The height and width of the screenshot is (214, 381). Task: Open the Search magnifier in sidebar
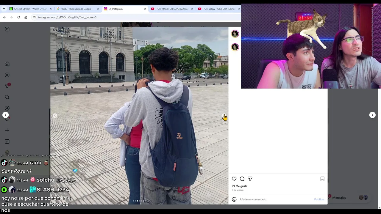(x=7, y=97)
